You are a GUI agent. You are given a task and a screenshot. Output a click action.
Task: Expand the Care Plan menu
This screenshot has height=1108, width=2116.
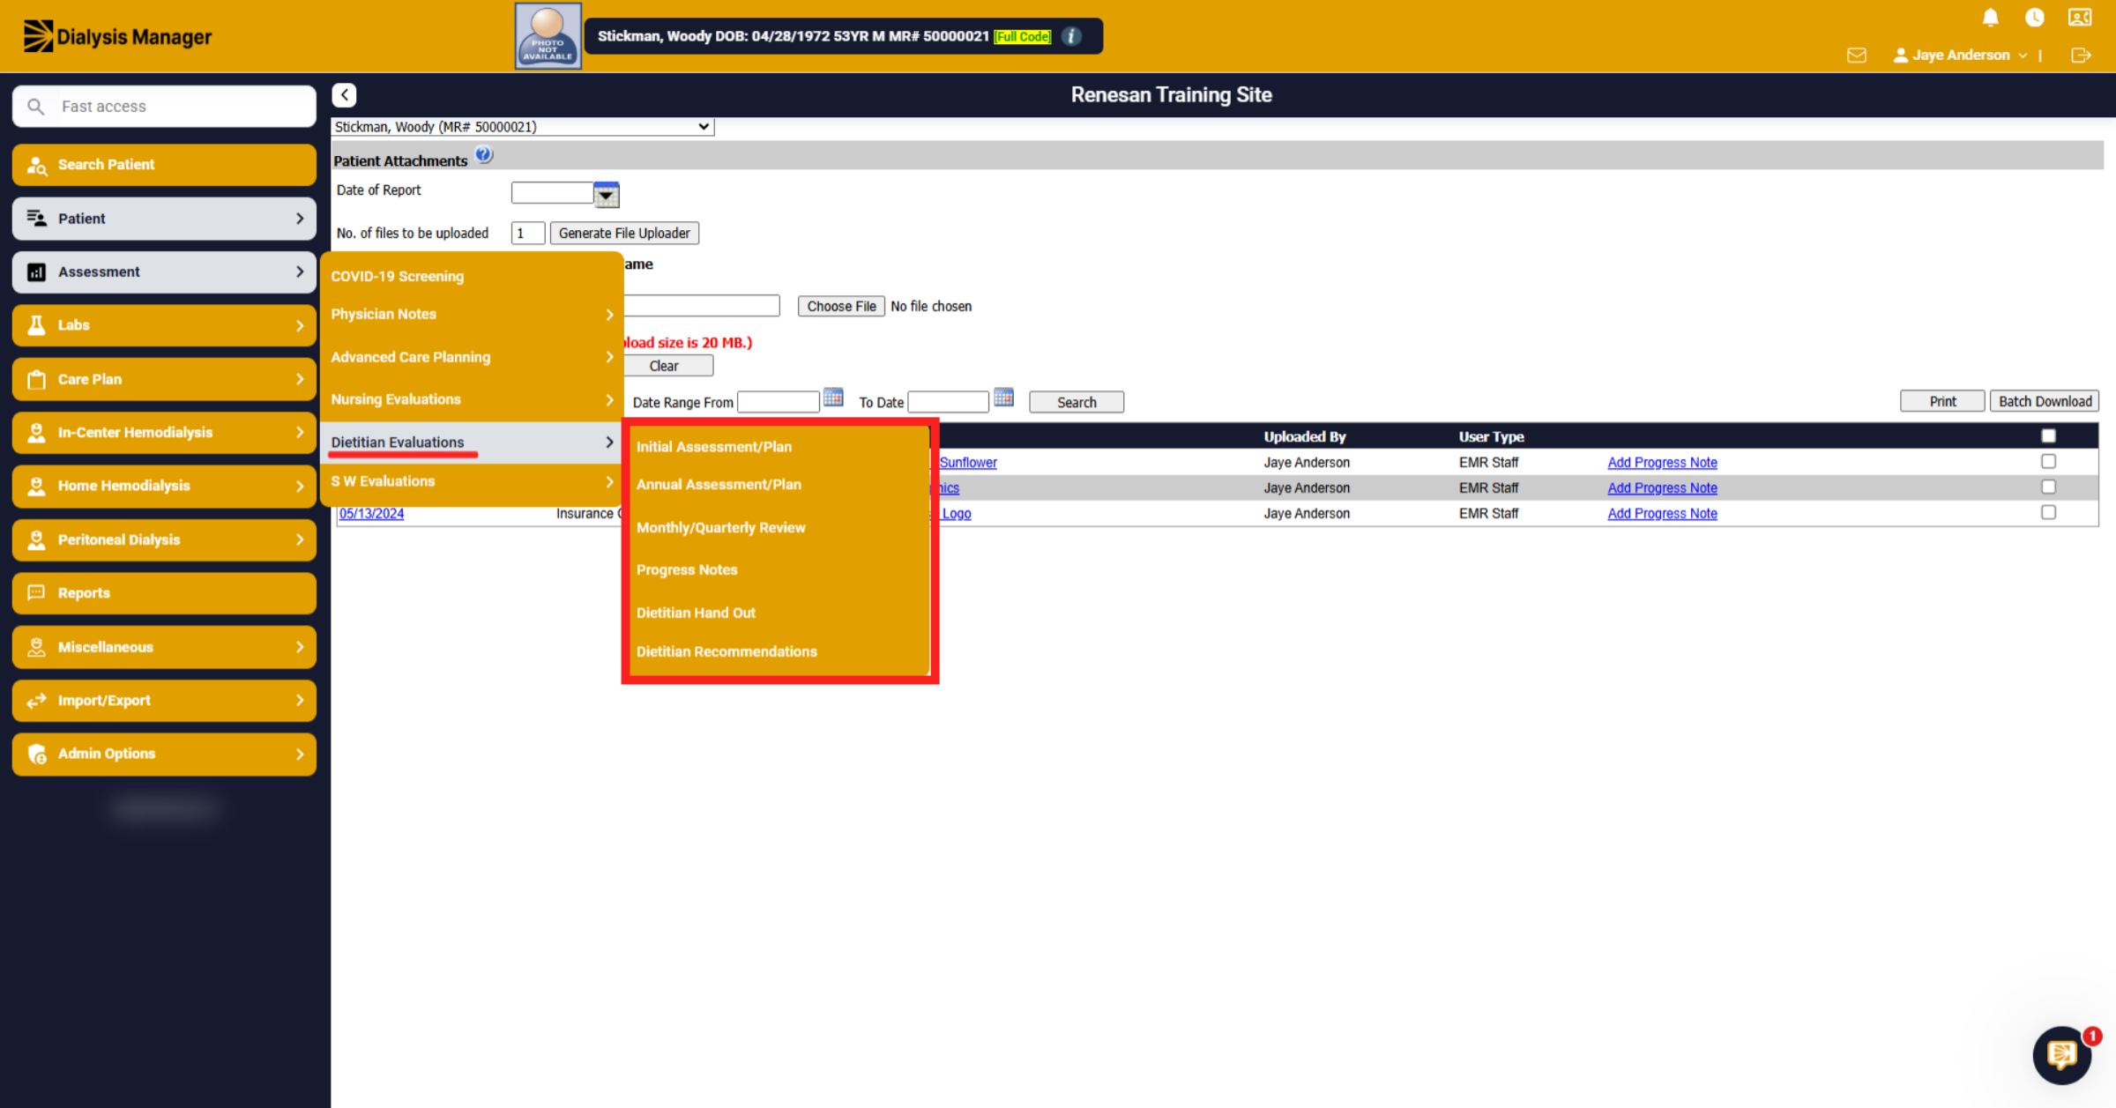164,379
